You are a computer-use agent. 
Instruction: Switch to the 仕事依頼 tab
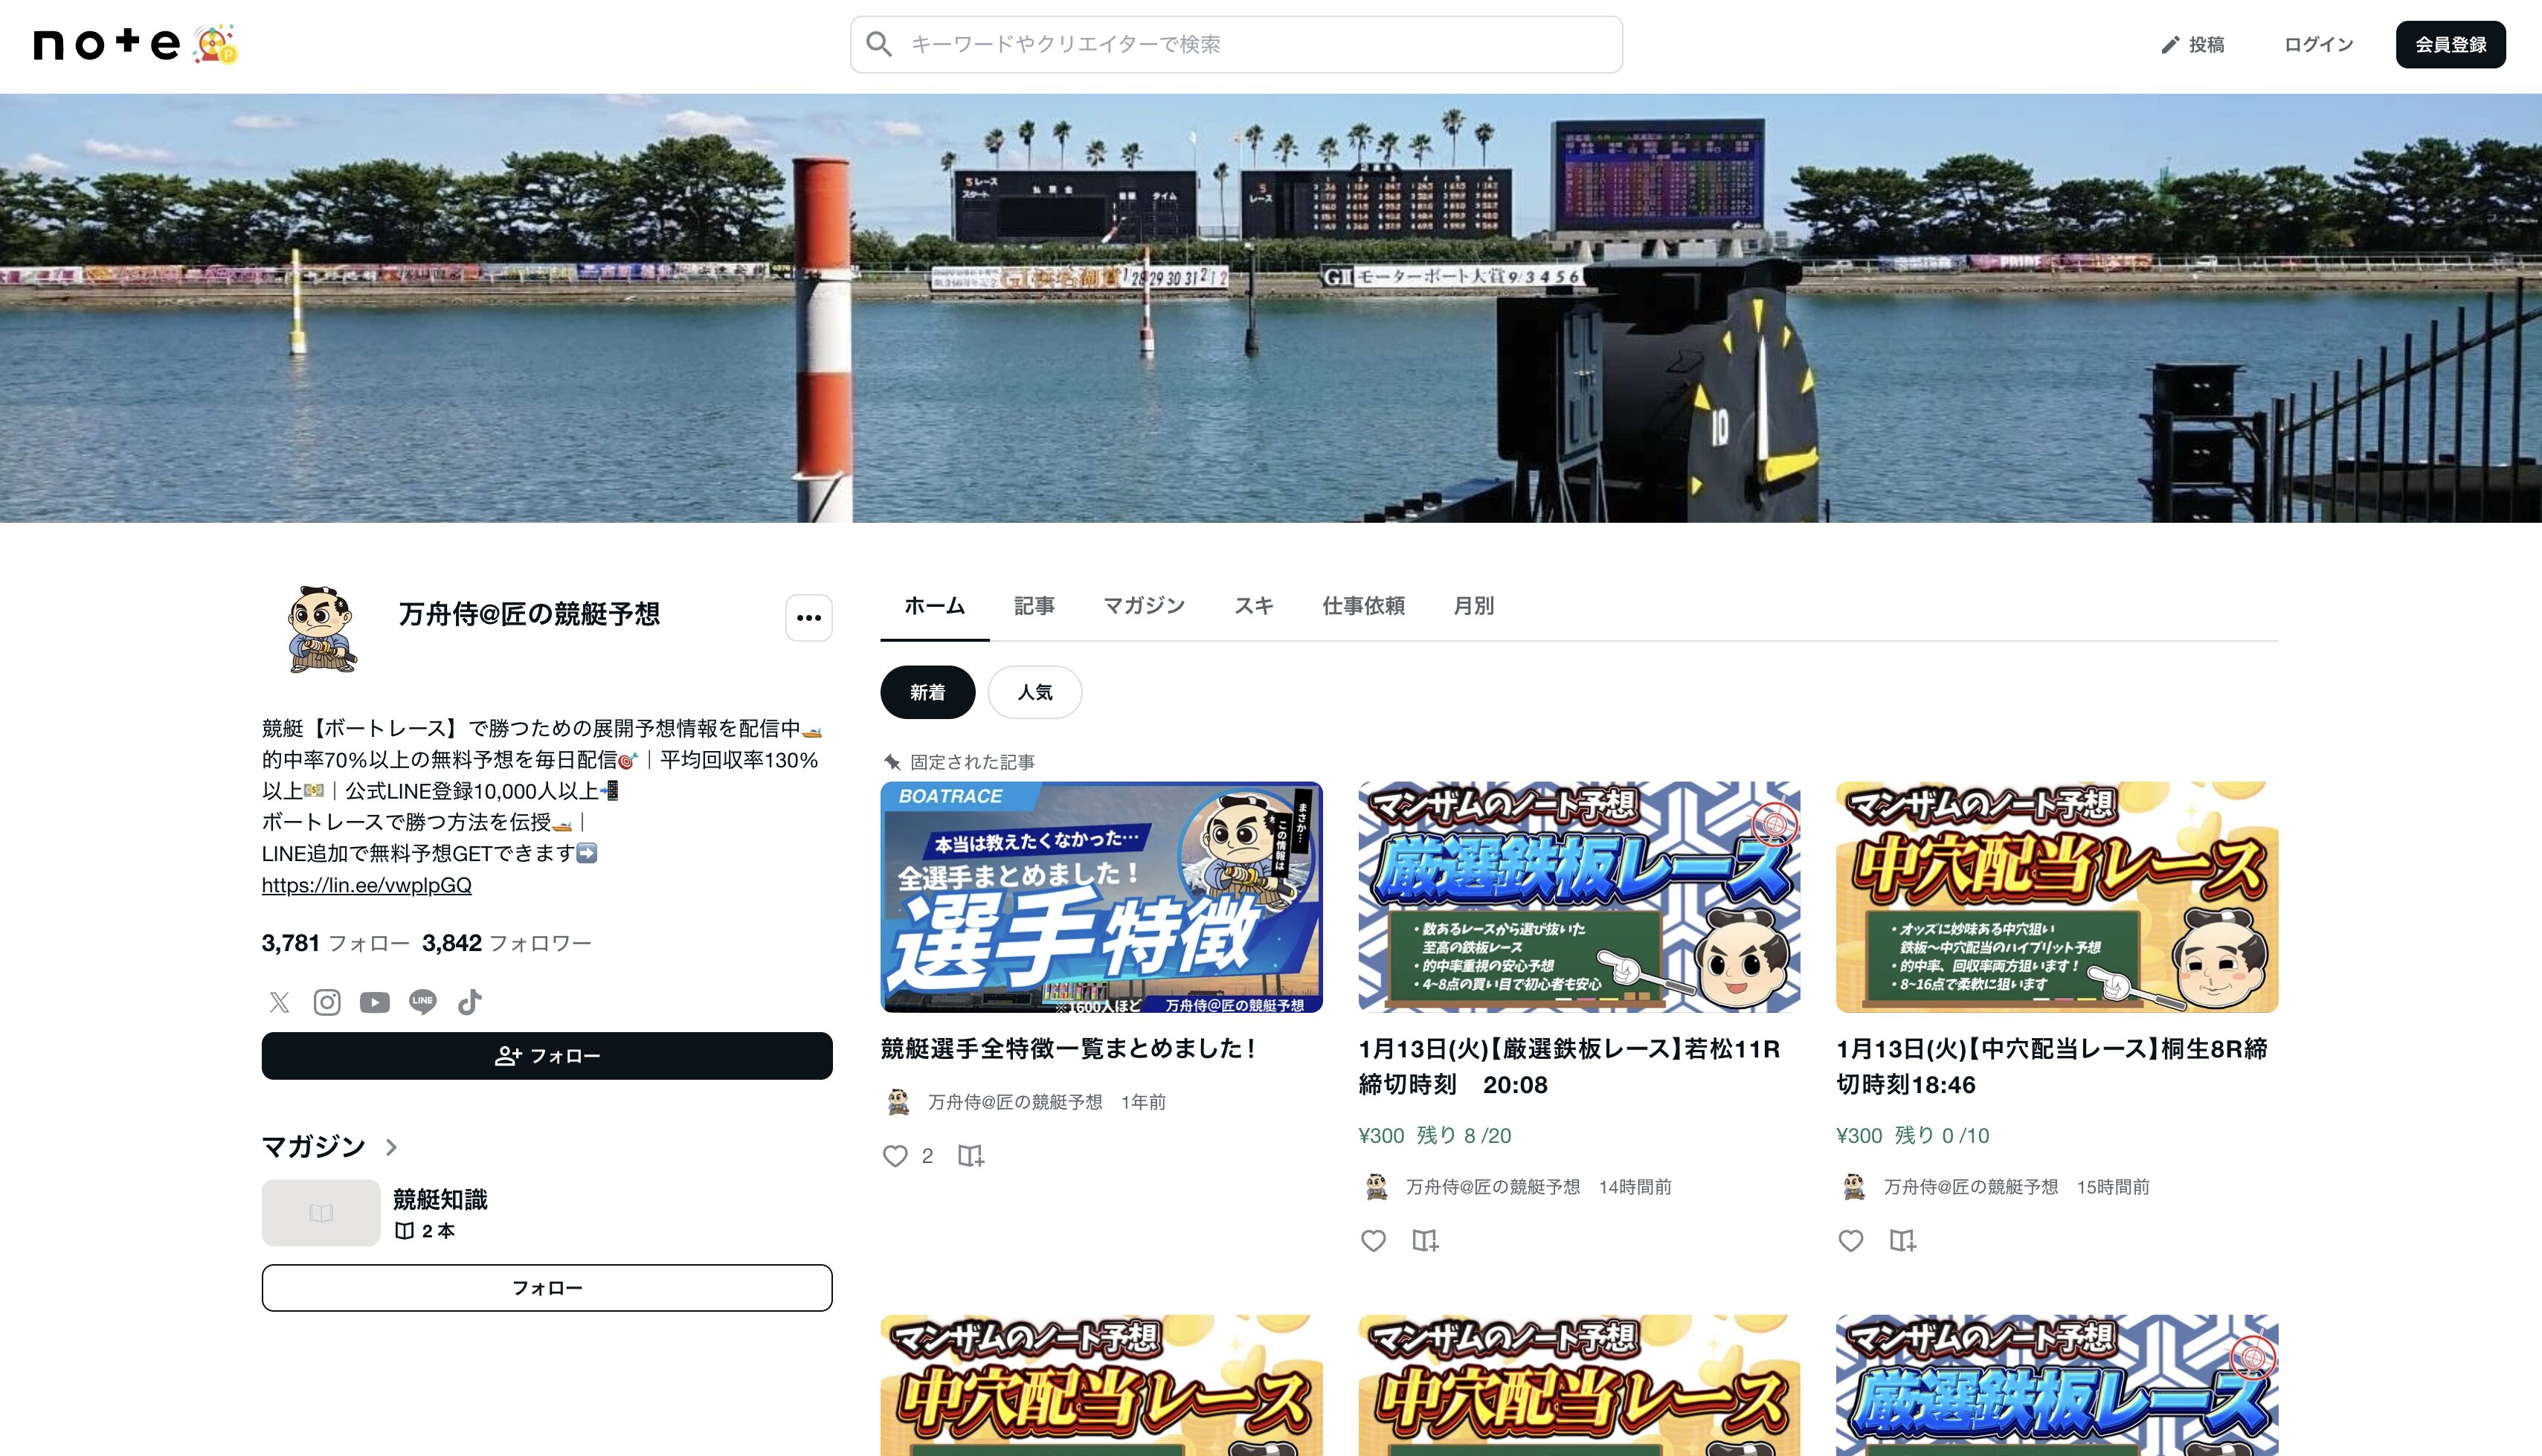[x=1363, y=606]
